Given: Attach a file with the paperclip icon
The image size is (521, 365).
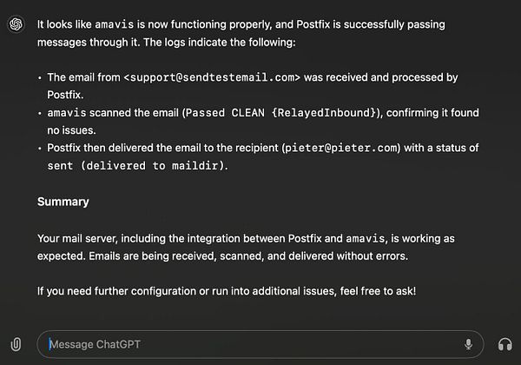Looking at the screenshot, I should [x=16, y=344].
